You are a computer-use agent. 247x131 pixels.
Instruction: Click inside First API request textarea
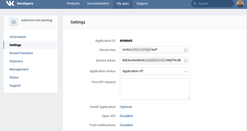(155, 89)
